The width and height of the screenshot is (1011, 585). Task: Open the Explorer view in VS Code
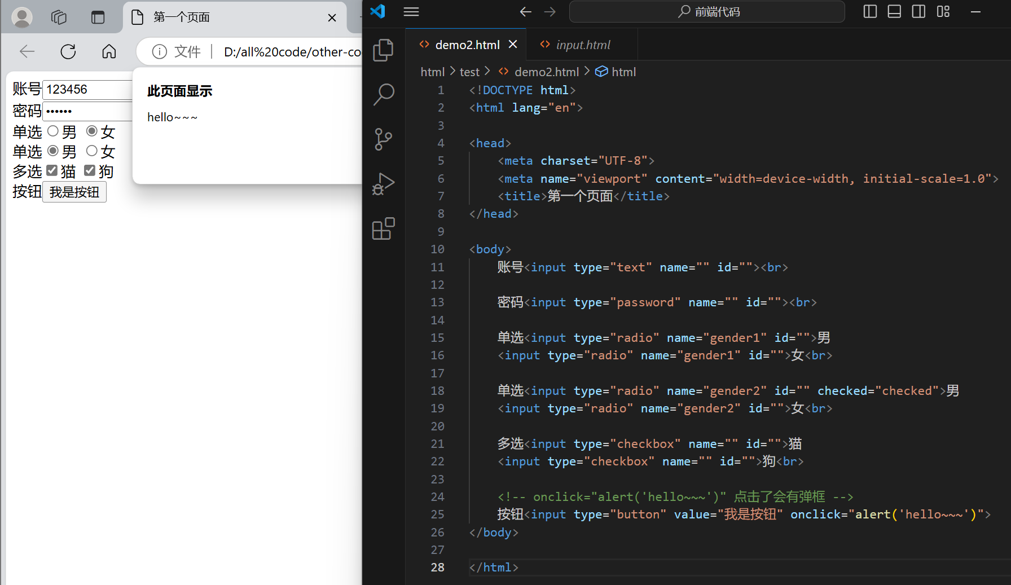click(383, 50)
